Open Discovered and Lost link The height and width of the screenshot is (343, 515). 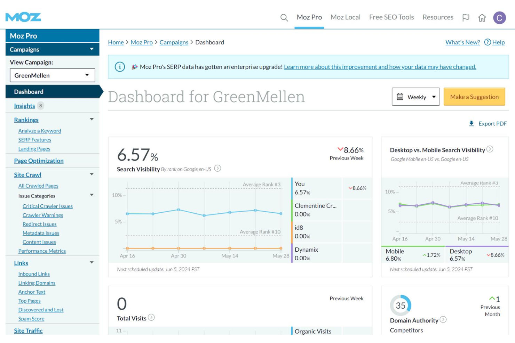41,310
